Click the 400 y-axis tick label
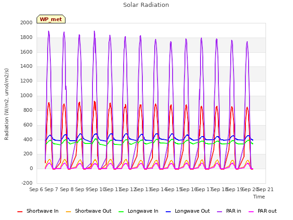This screenshot has width=293, height=220. [x=28, y=139]
